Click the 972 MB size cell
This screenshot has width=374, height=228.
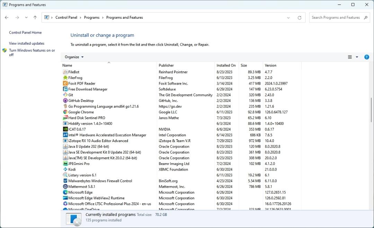255,141
